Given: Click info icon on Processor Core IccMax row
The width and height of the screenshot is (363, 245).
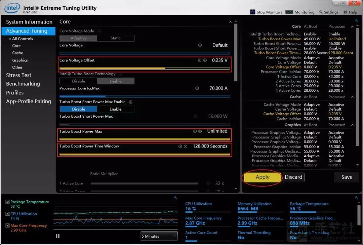Looking at the screenshot, I should point(197,88).
